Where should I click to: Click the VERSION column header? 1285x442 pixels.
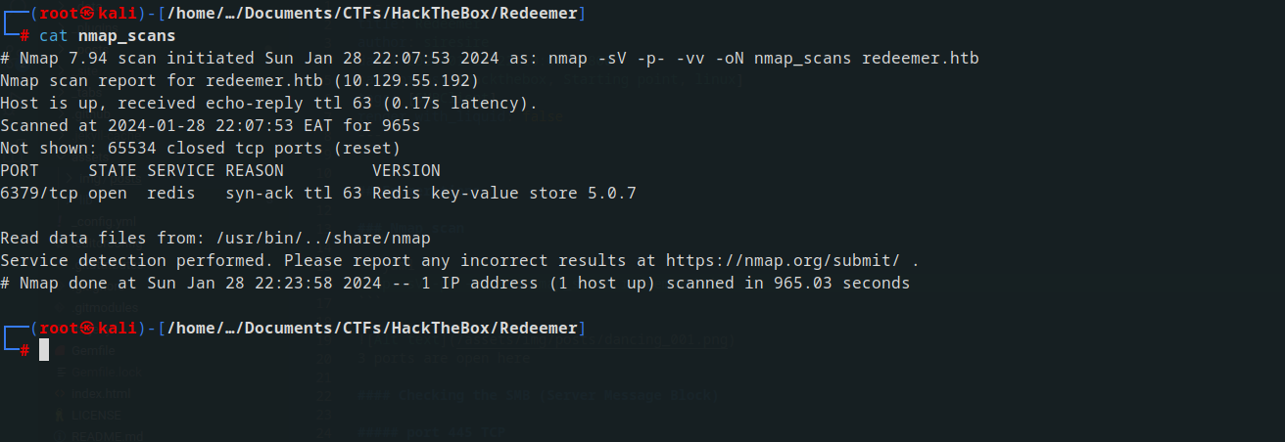[x=406, y=171]
